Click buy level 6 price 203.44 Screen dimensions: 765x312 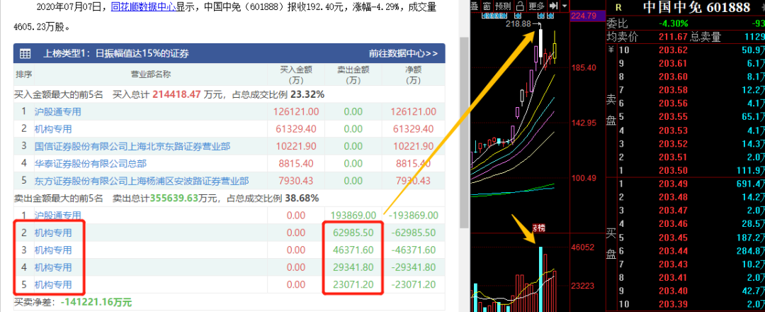[673, 251]
